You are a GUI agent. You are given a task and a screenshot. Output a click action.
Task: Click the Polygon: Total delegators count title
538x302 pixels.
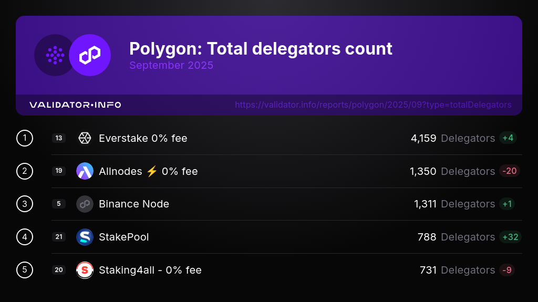261,49
